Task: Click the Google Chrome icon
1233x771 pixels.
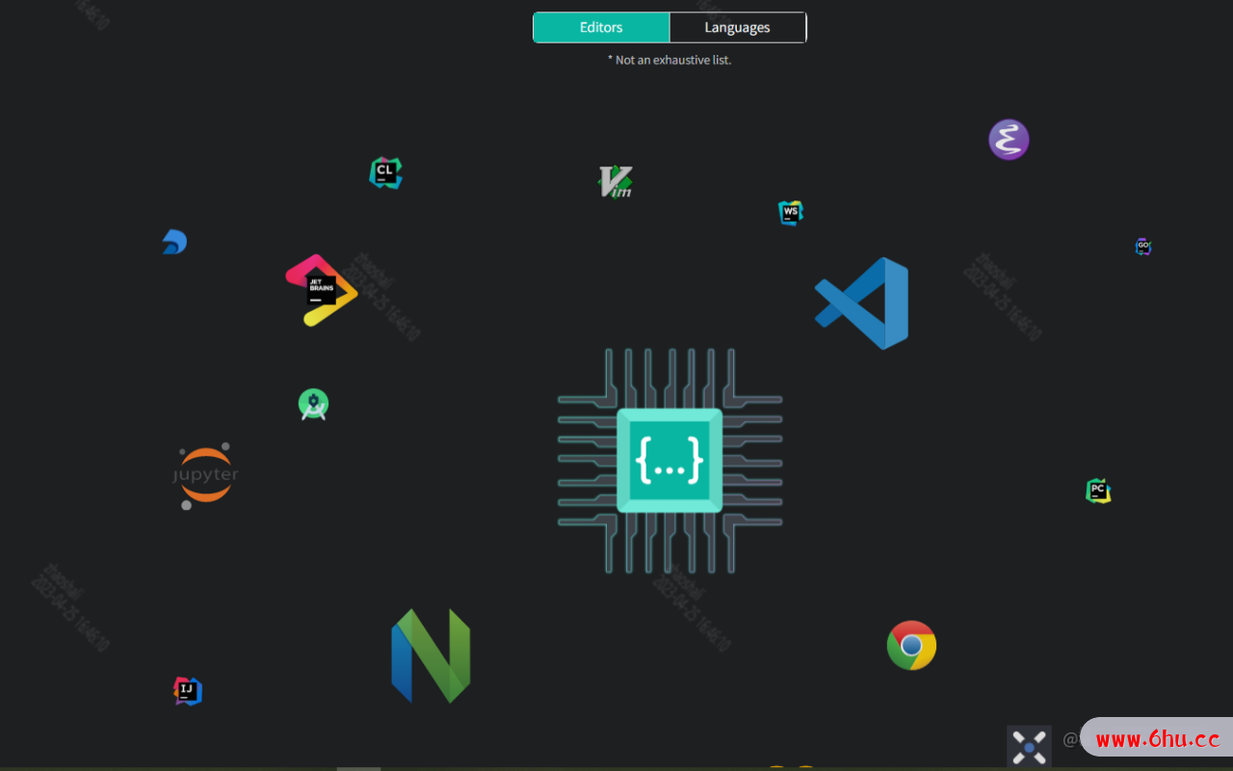Action: (x=911, y=646)
